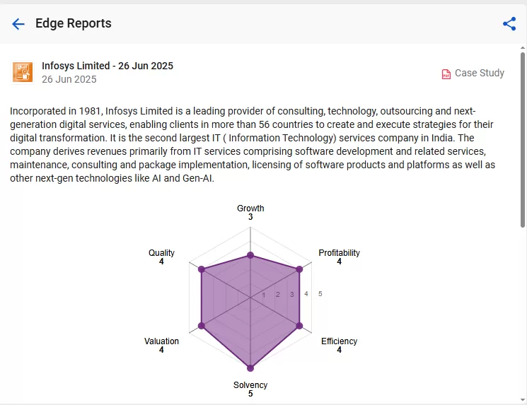Click the scrollbar up arrow
Viewport: 527px width, 405px height.
coord(523,47)
